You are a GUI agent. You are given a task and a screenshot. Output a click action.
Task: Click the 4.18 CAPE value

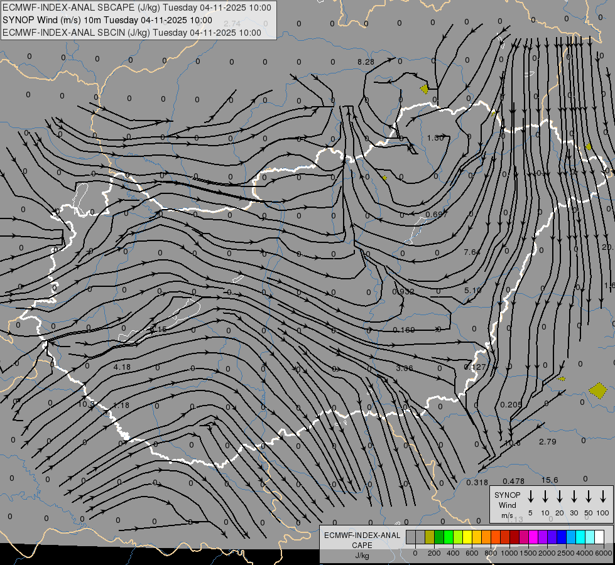[x=122, y=367]
